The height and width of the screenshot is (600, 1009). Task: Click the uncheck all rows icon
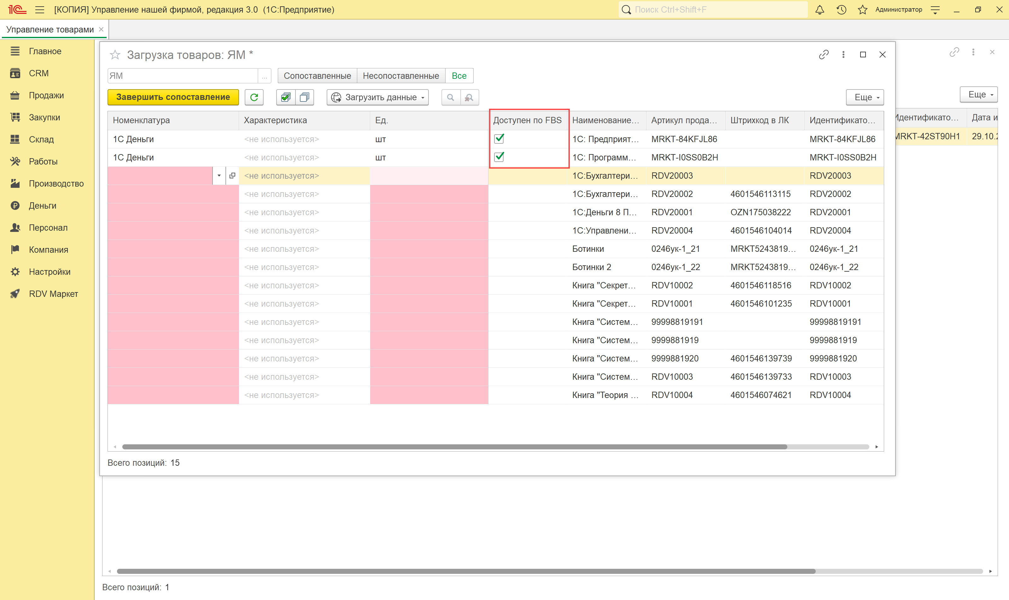coord(305,97)
